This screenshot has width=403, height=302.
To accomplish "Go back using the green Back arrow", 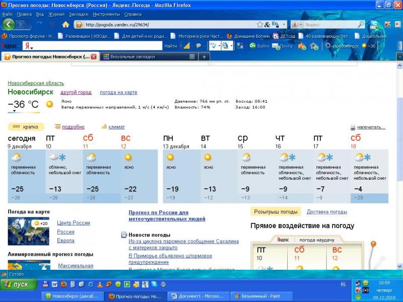I will pyautogui.click(x=9, y=24).
